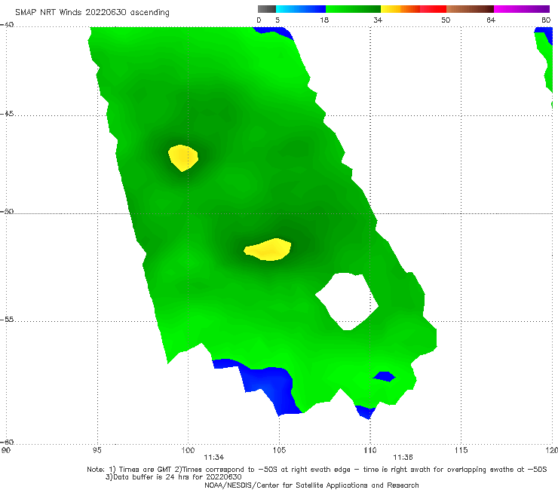Click the title 'SMAP NRT Winds 20220630 ascending'
558x490 pixels.
click(x=92, y=12)
